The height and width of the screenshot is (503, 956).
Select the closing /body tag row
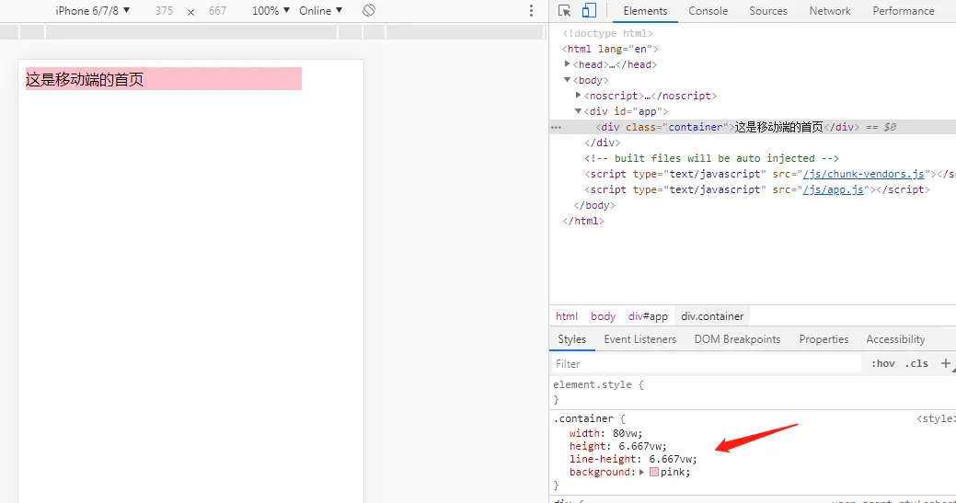(x=594, y=206)
